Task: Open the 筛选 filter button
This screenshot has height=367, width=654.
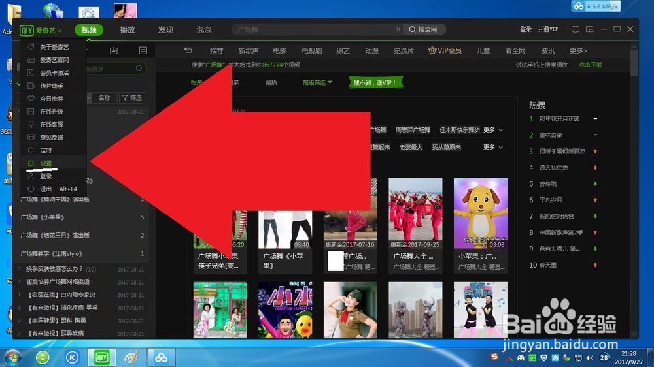Action: (132, 98)
